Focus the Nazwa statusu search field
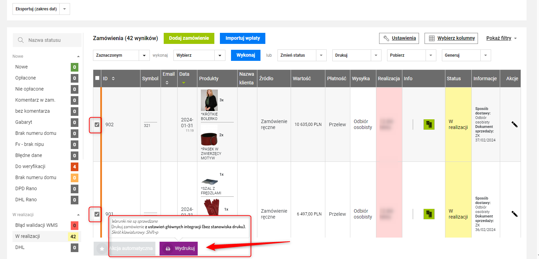Viewport: 539px width, 259px height. [47, 40]
